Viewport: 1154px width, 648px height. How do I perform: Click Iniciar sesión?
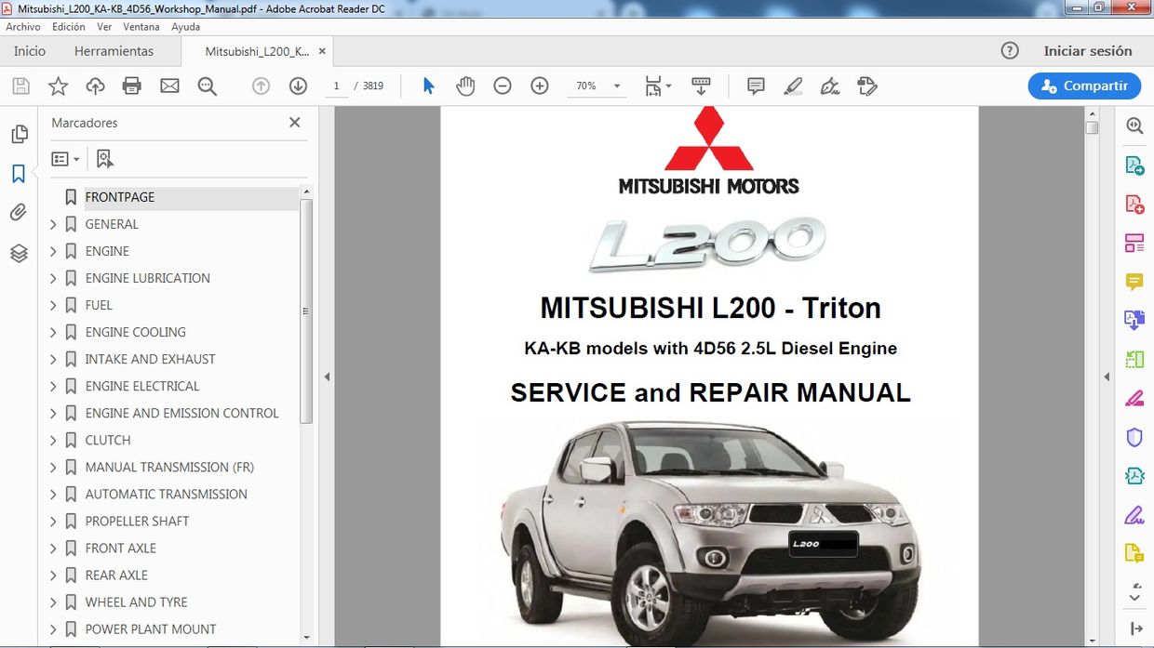coord(1088,51)
